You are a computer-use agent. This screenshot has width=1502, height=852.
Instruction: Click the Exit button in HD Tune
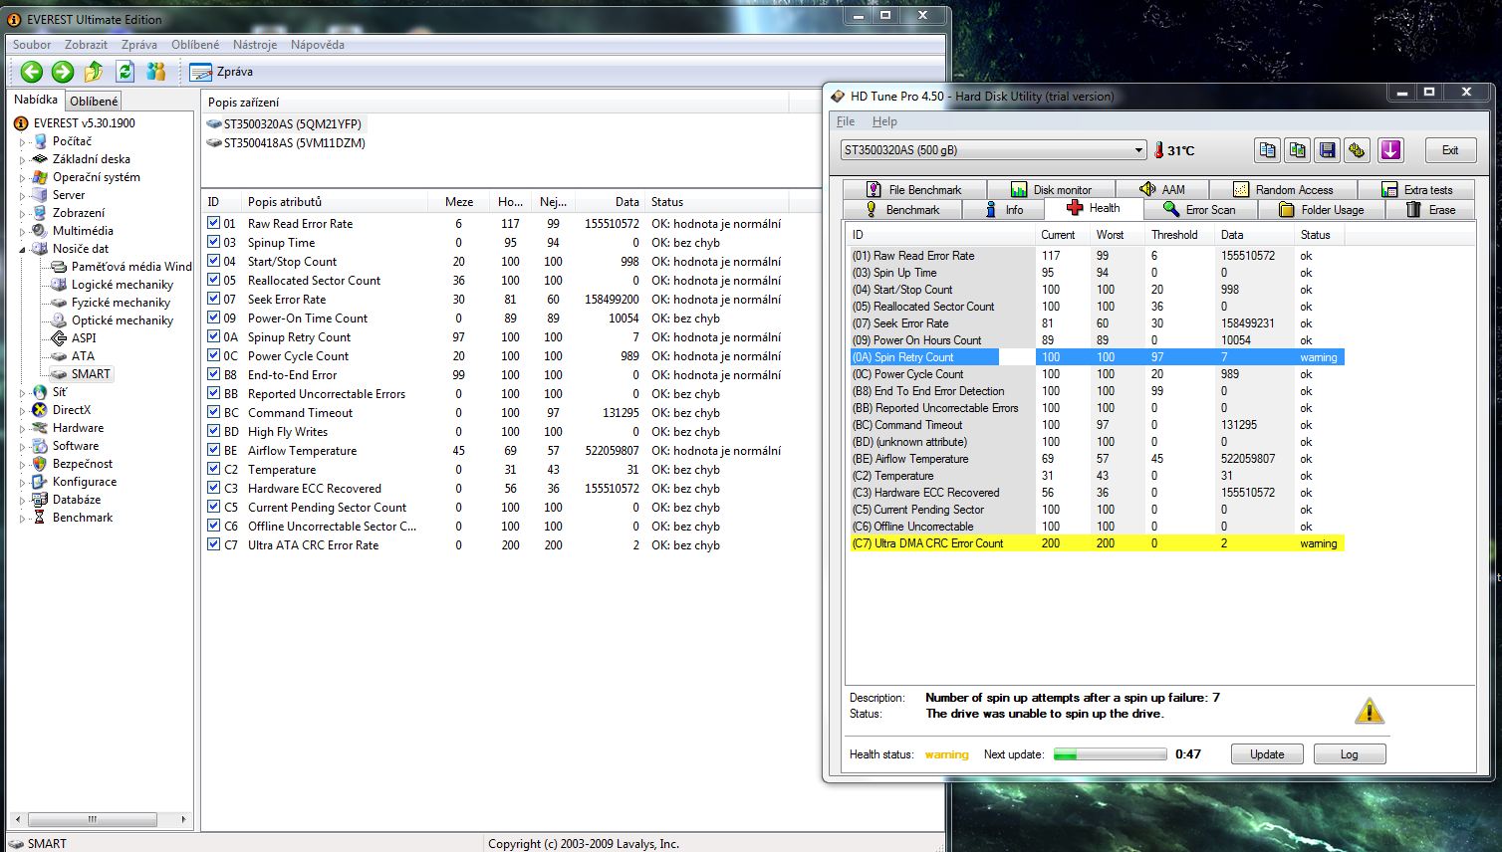(x=1450, y=150)
